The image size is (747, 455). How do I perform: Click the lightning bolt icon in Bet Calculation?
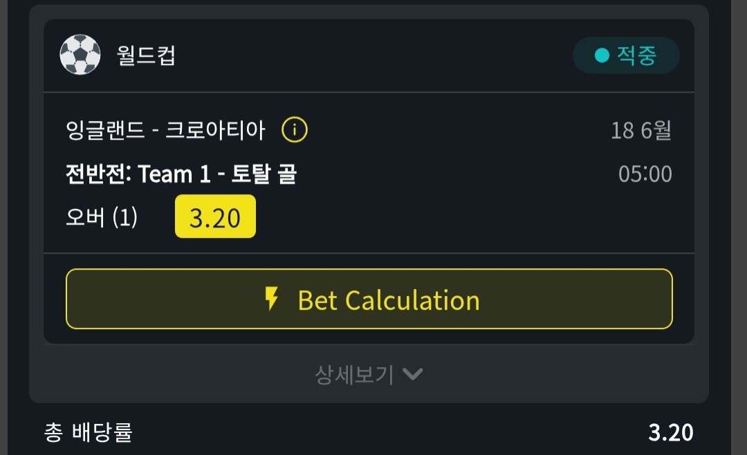272,299
